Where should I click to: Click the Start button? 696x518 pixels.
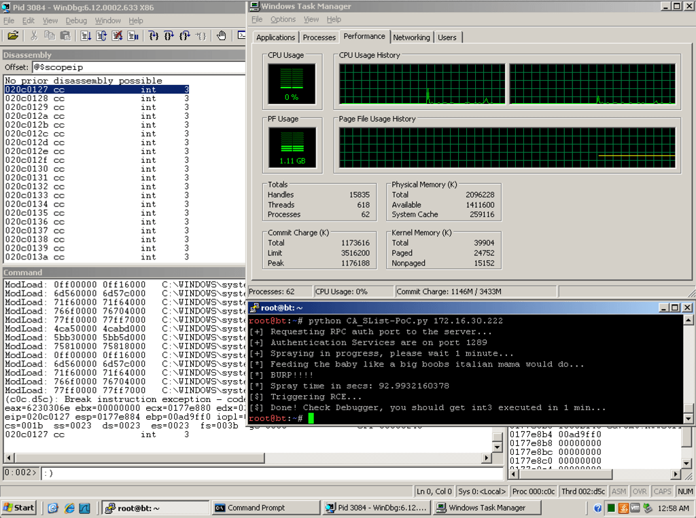19,508
